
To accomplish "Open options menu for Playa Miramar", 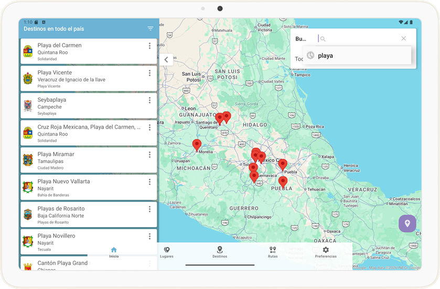I will click(x=149, y=155).
